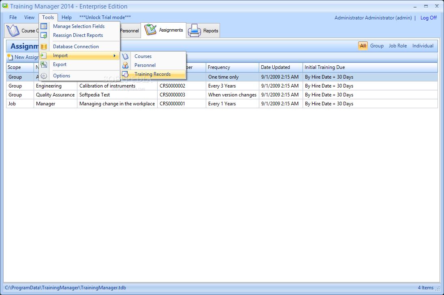Select the Engineering cell

(55, 86)
